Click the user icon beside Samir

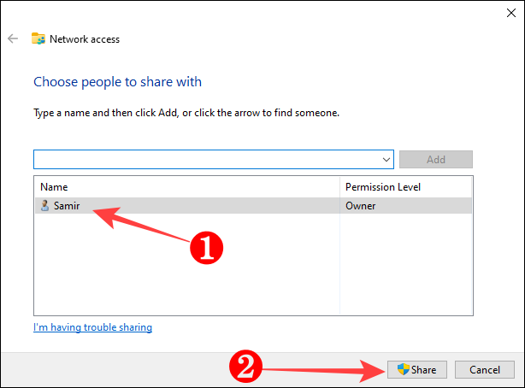(44, 206)
